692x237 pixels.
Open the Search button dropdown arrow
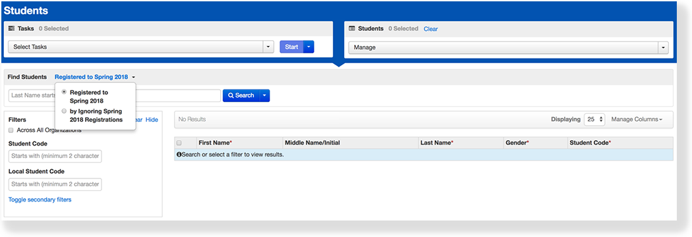[x=264, y=95]
